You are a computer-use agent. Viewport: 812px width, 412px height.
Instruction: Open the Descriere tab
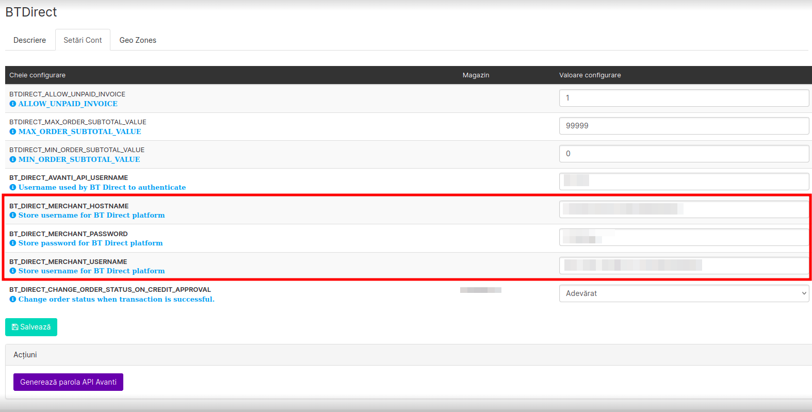pos(29,40)
